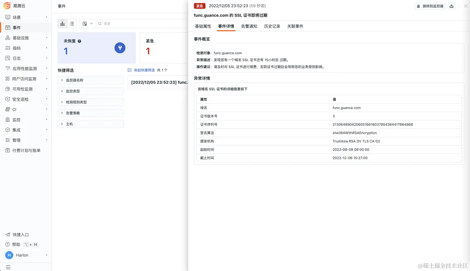Expand the 告警策略 quick filter
This screenshot has width=470, height=271.
point(91,113)
